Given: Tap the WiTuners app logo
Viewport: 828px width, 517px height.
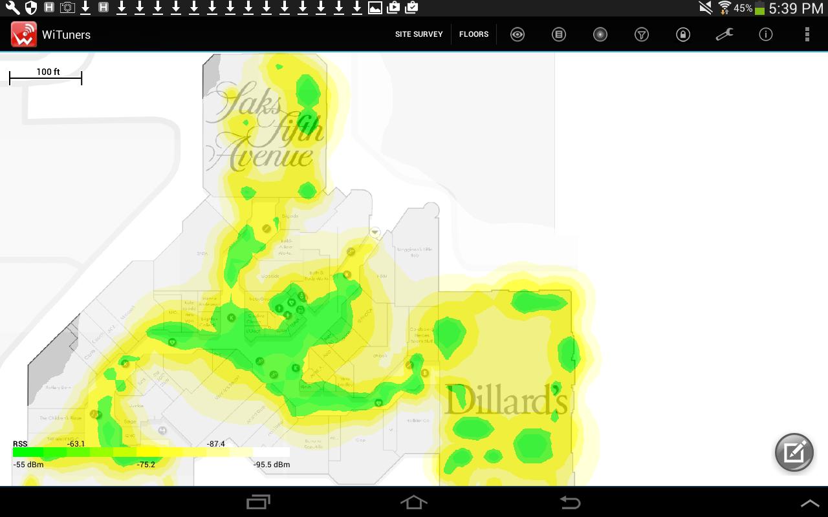Looking at the screenshot, I should 24,34.
